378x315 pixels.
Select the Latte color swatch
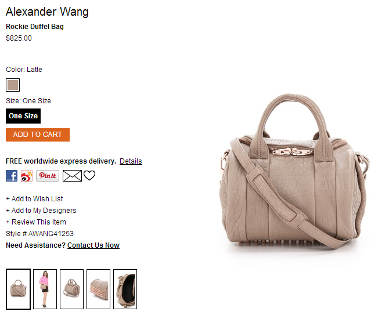pos(13,85)
